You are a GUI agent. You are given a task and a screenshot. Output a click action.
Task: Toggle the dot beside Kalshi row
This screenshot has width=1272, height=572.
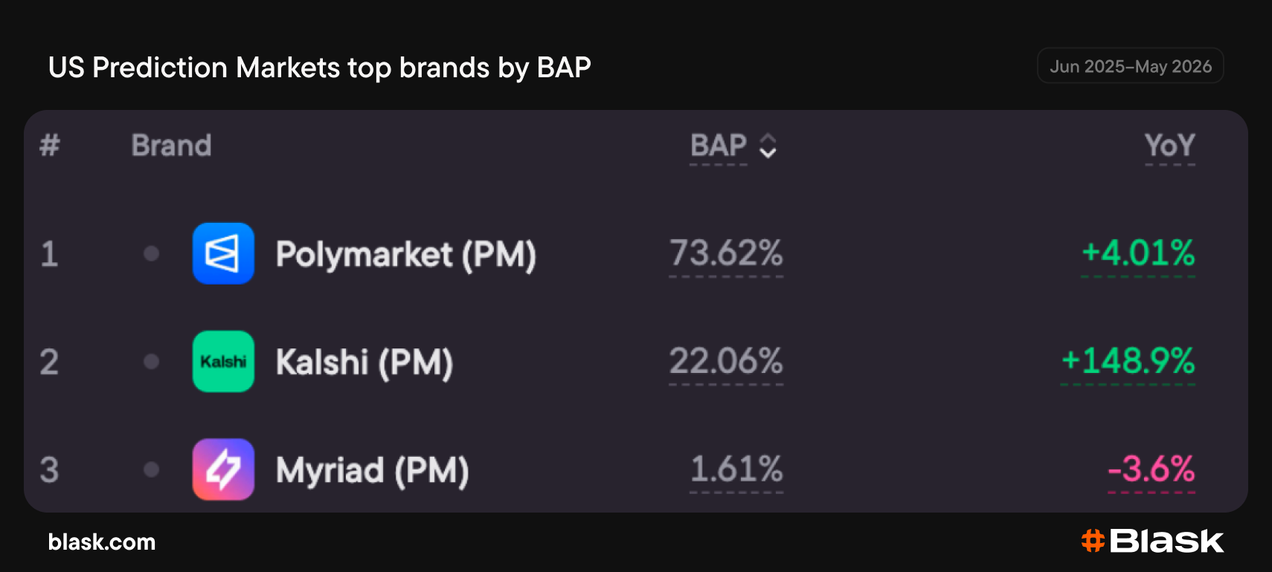click(x=152, y=362)
